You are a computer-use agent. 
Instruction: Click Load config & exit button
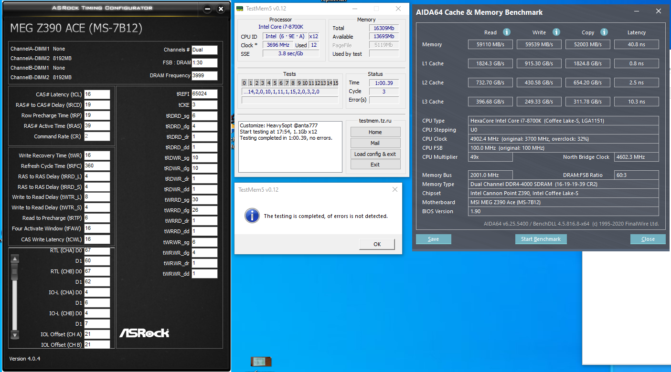point(375,154)
